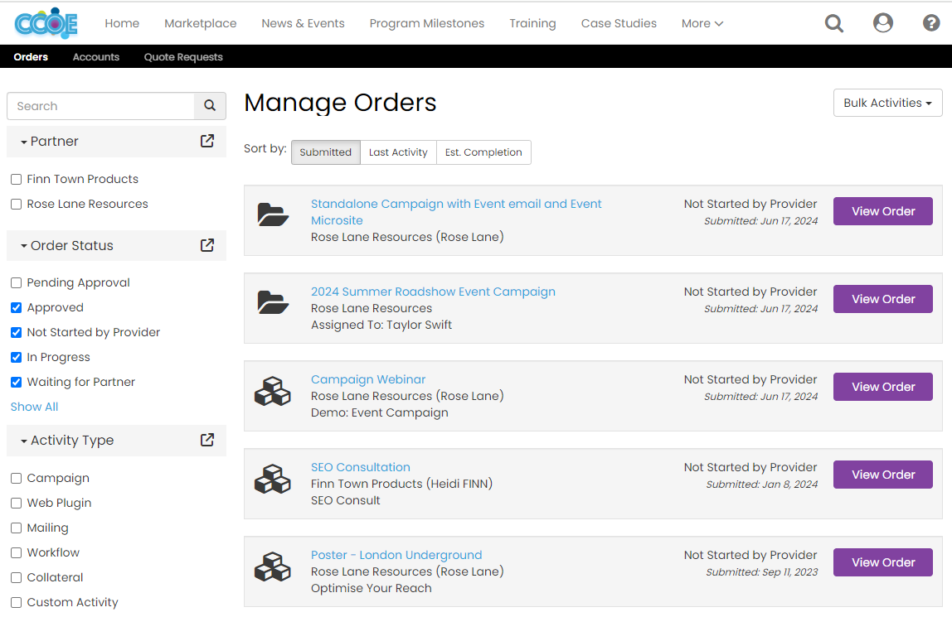This screenshot has width=952, height=617.
Task: Click the sidebar search magnifier button
Action: point(210,106)
